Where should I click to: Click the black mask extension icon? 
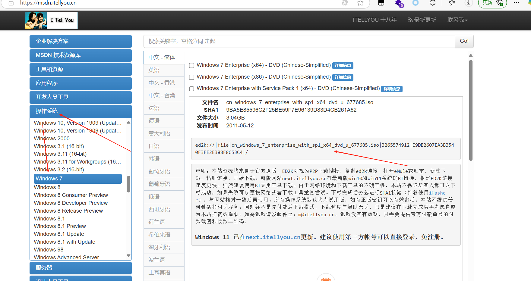[381, 3]
